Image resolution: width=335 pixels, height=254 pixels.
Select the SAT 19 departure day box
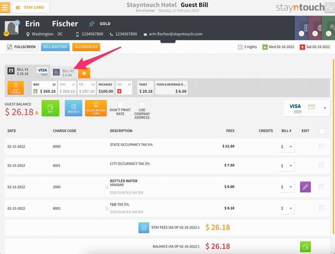pyautogui.click(x=124, y=88)
